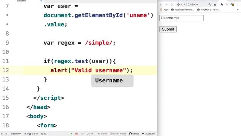The width and height of the screenshot is (241, 136).
Task: Click cursor position 12:30 in status bar
Action: (43, 134)
